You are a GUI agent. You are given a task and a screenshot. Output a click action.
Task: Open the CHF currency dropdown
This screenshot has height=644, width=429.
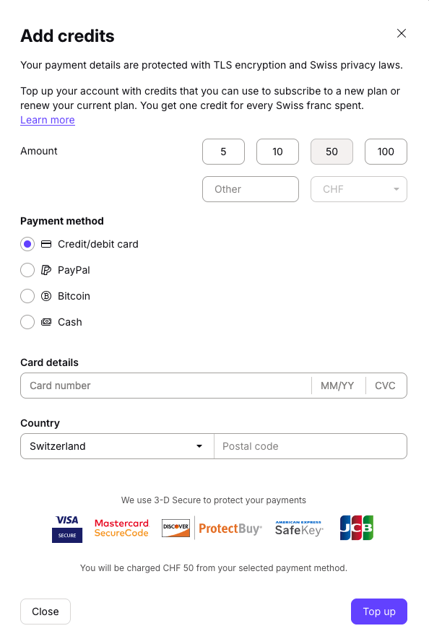(x=358, y=188)
